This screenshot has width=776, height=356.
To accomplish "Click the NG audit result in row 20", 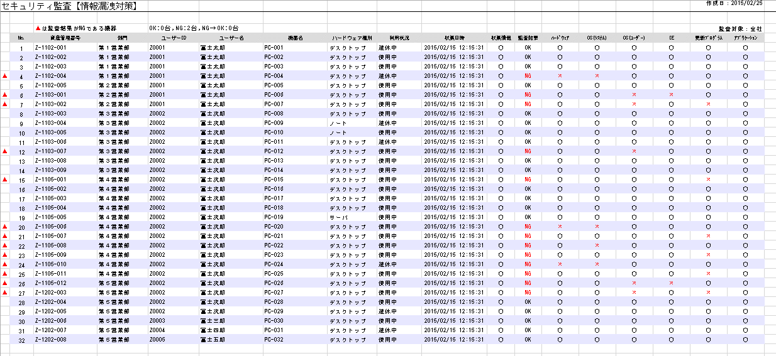I will tap(528, 227).
